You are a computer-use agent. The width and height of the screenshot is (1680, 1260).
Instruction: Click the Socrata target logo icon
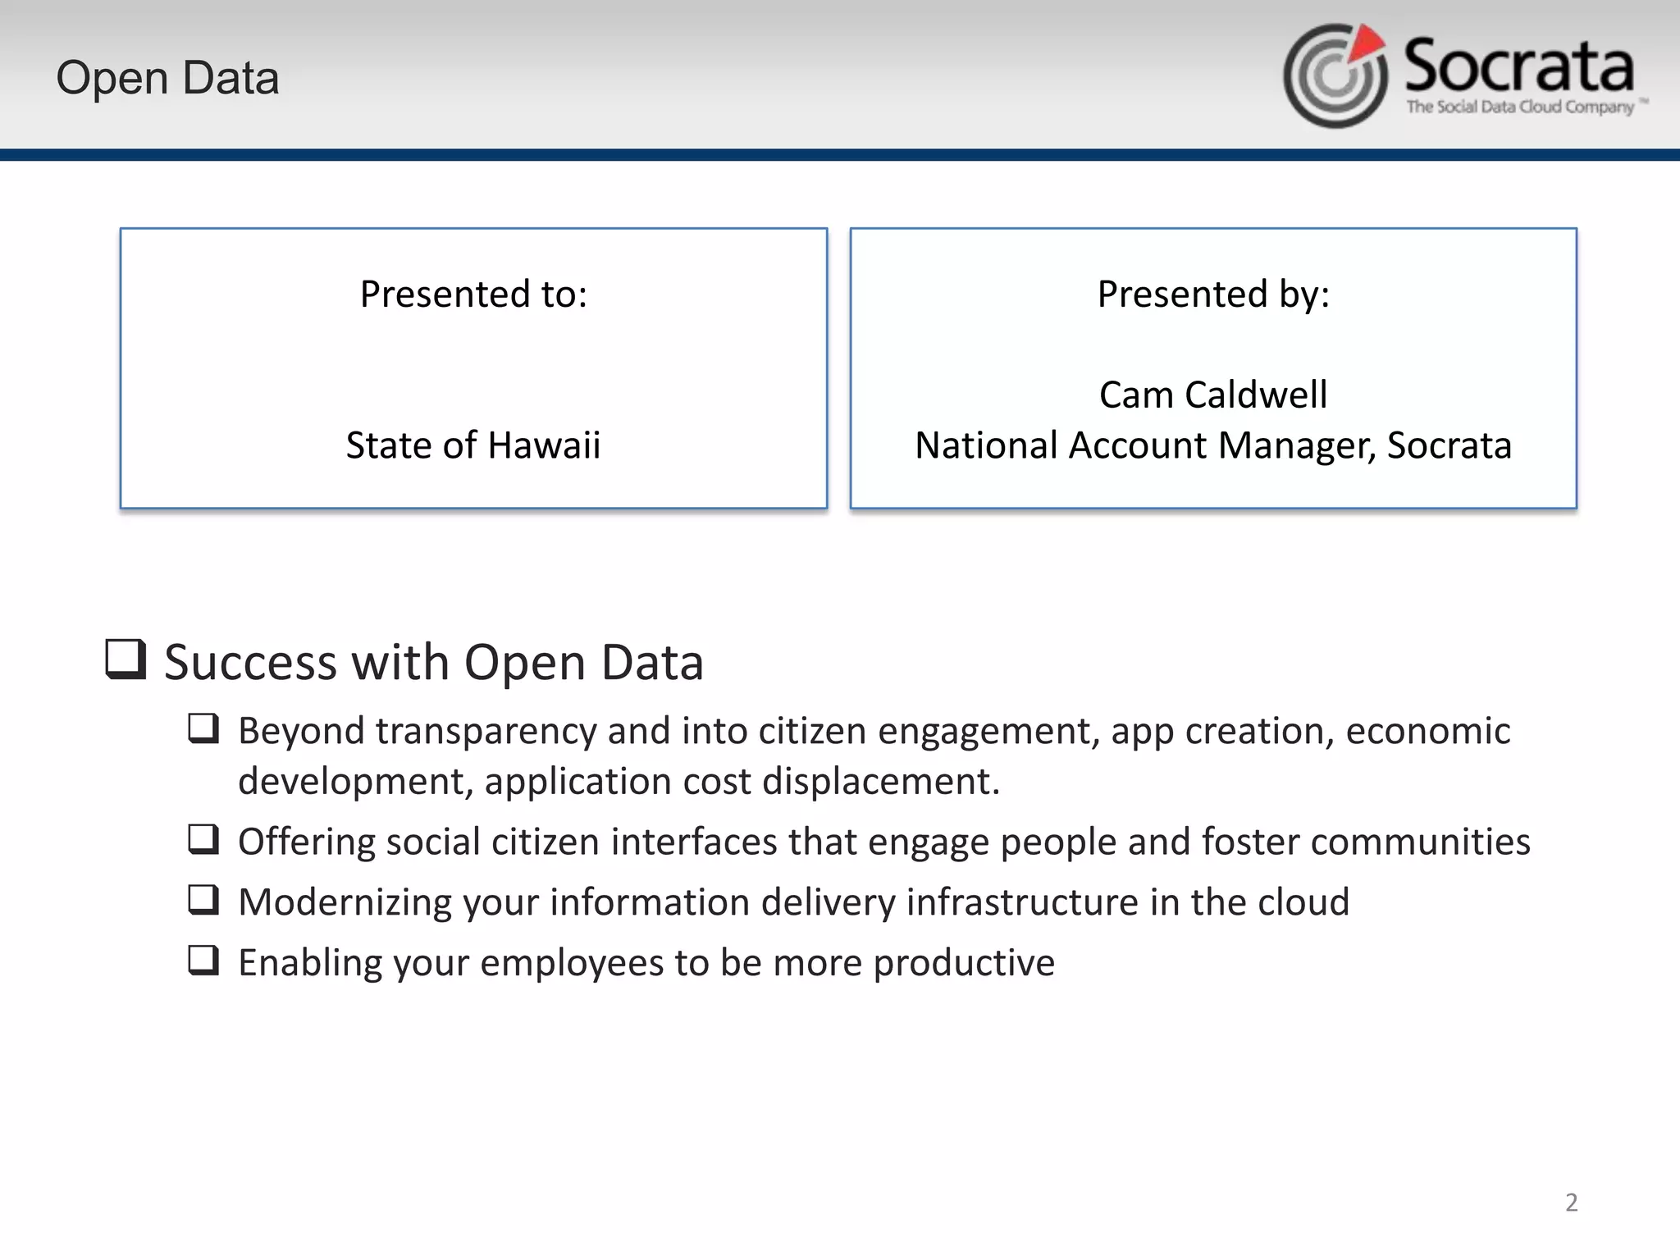[1335, 76]
